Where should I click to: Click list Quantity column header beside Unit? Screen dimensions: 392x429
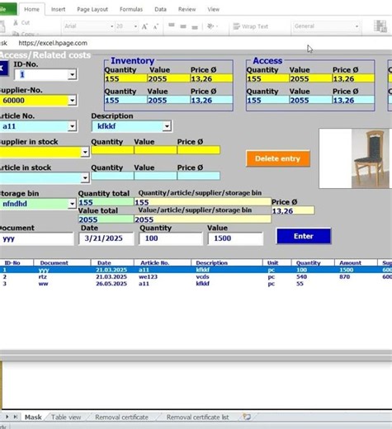(x=313, y=262)
